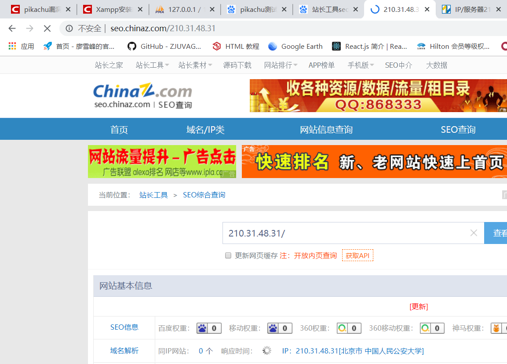Click the SEO信息 row label
The height and width of the screenshot is (364, 507).
coord(124,327)
